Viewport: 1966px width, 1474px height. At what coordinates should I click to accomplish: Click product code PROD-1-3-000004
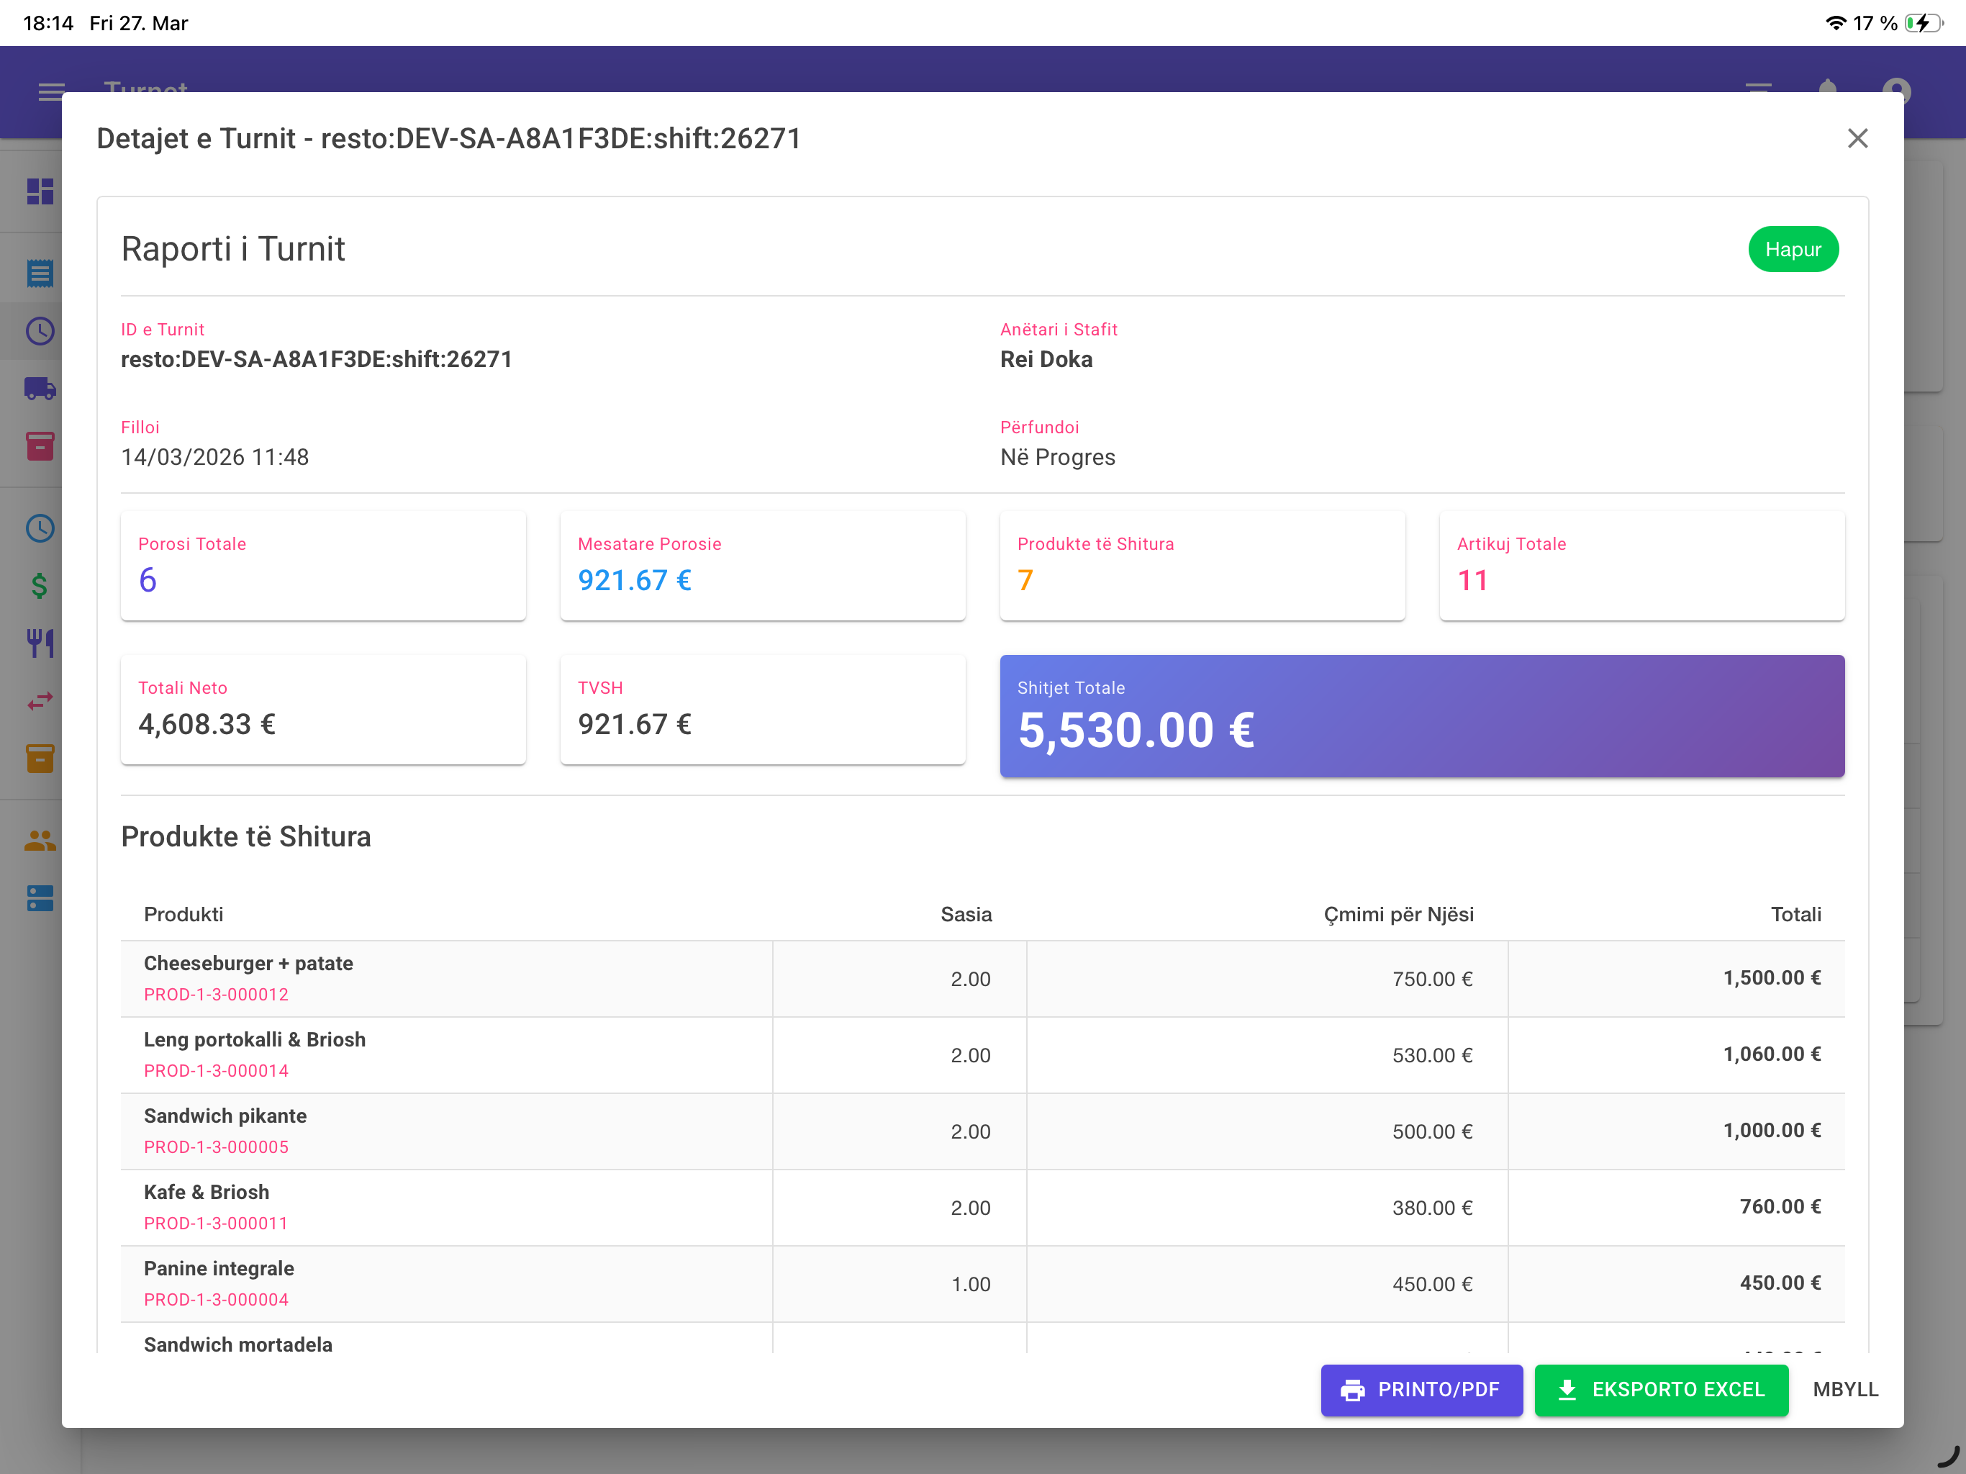[x=216, y=1301]
